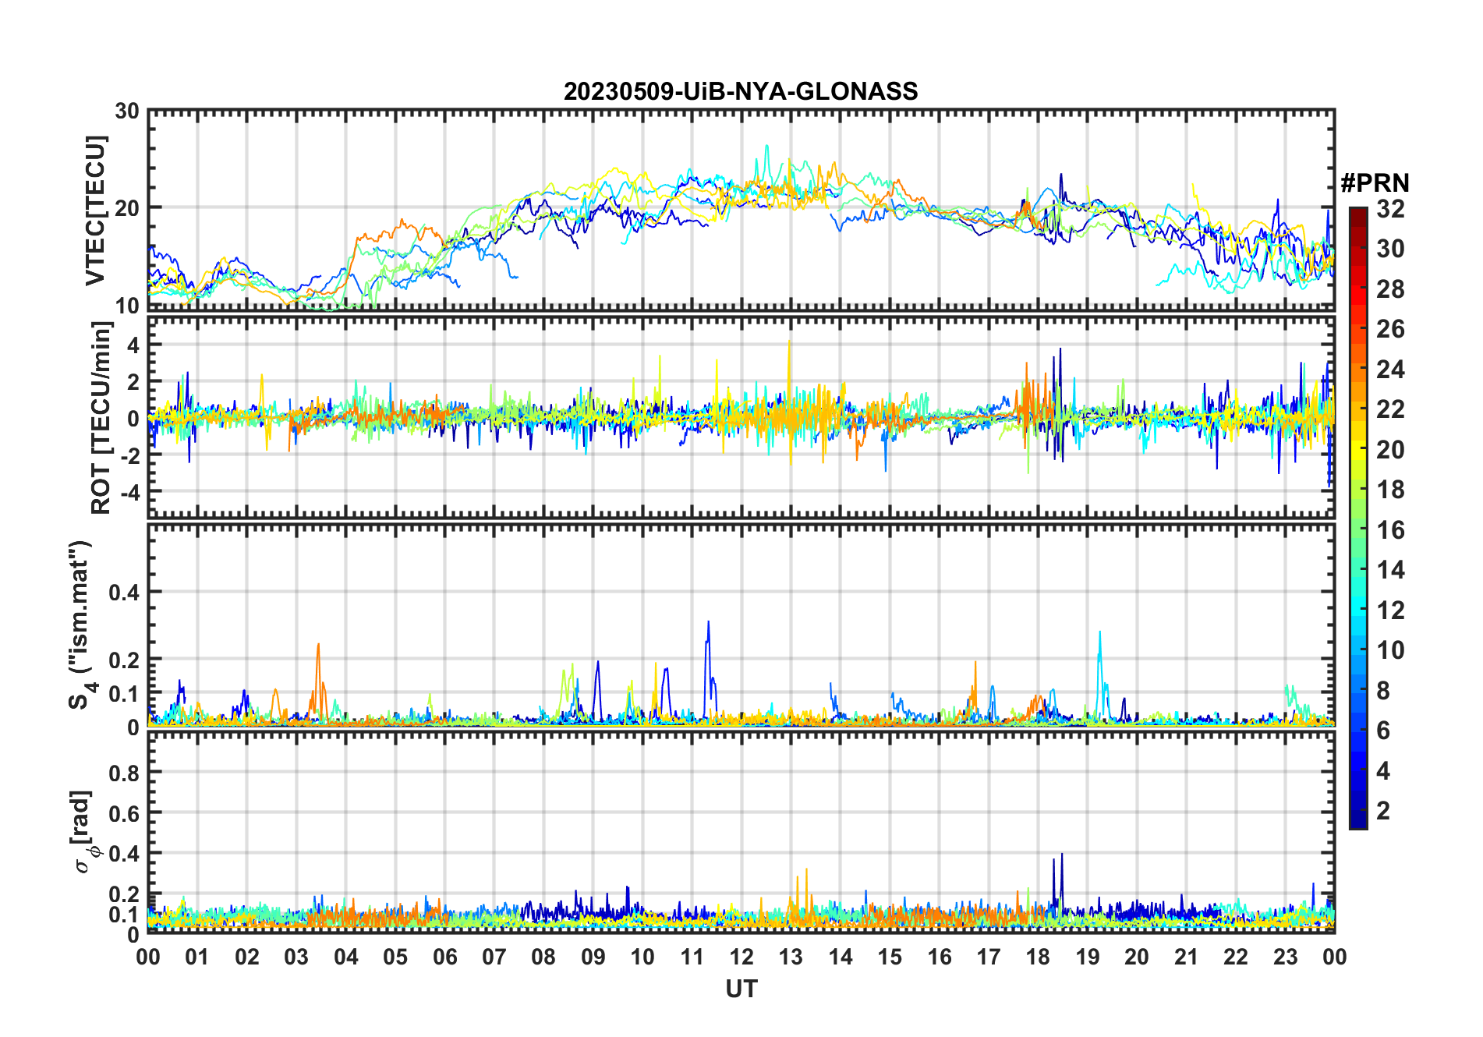This screenshot has width=1483, height=1037.
Task: Click the plot title 20230509-UiB-NYA-GLONASS
Action: [x=741, y=91]
